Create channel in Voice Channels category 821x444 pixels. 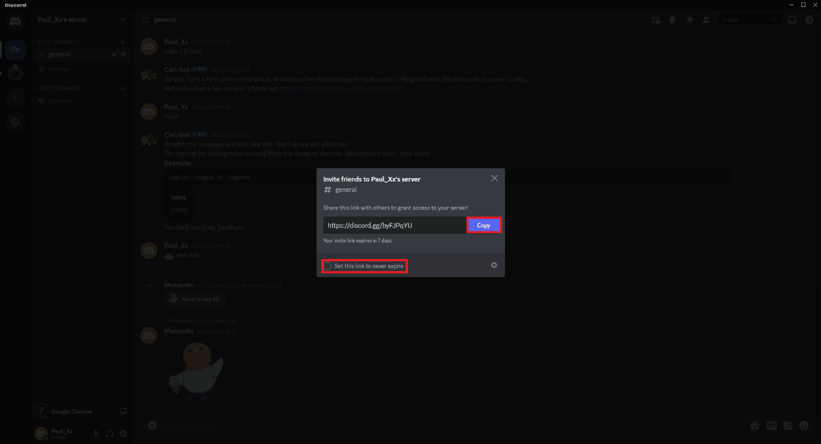[x=122, y=88]
